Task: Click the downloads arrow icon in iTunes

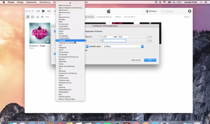Action: tap(190, 11)
